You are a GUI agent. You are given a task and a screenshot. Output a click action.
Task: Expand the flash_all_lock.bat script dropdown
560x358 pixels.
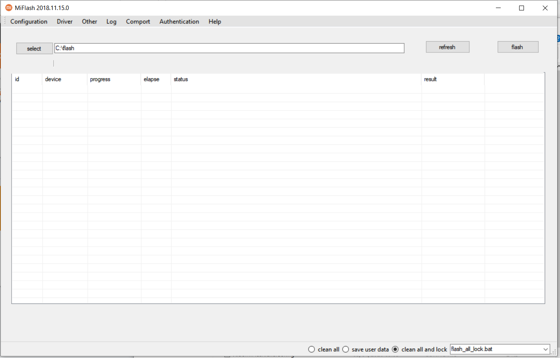tap(545, 349)
